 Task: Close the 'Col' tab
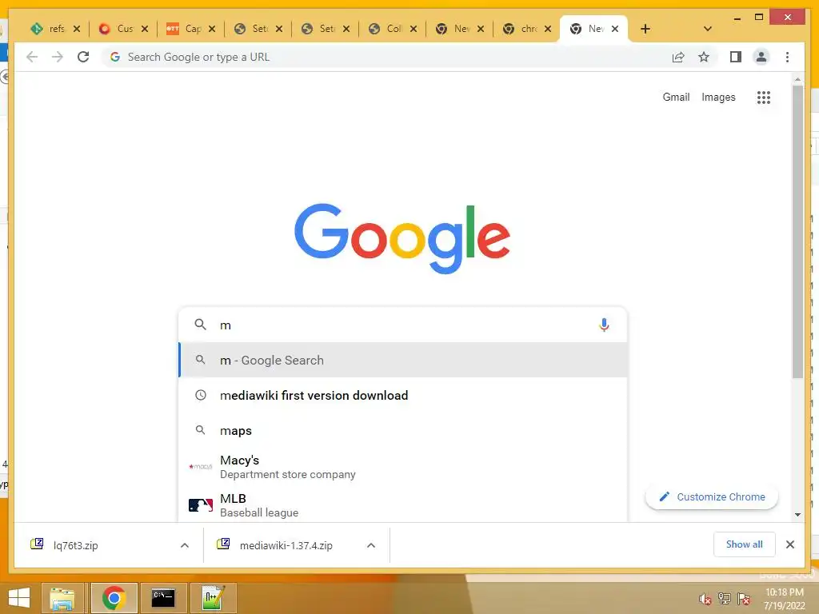[413, 29]
